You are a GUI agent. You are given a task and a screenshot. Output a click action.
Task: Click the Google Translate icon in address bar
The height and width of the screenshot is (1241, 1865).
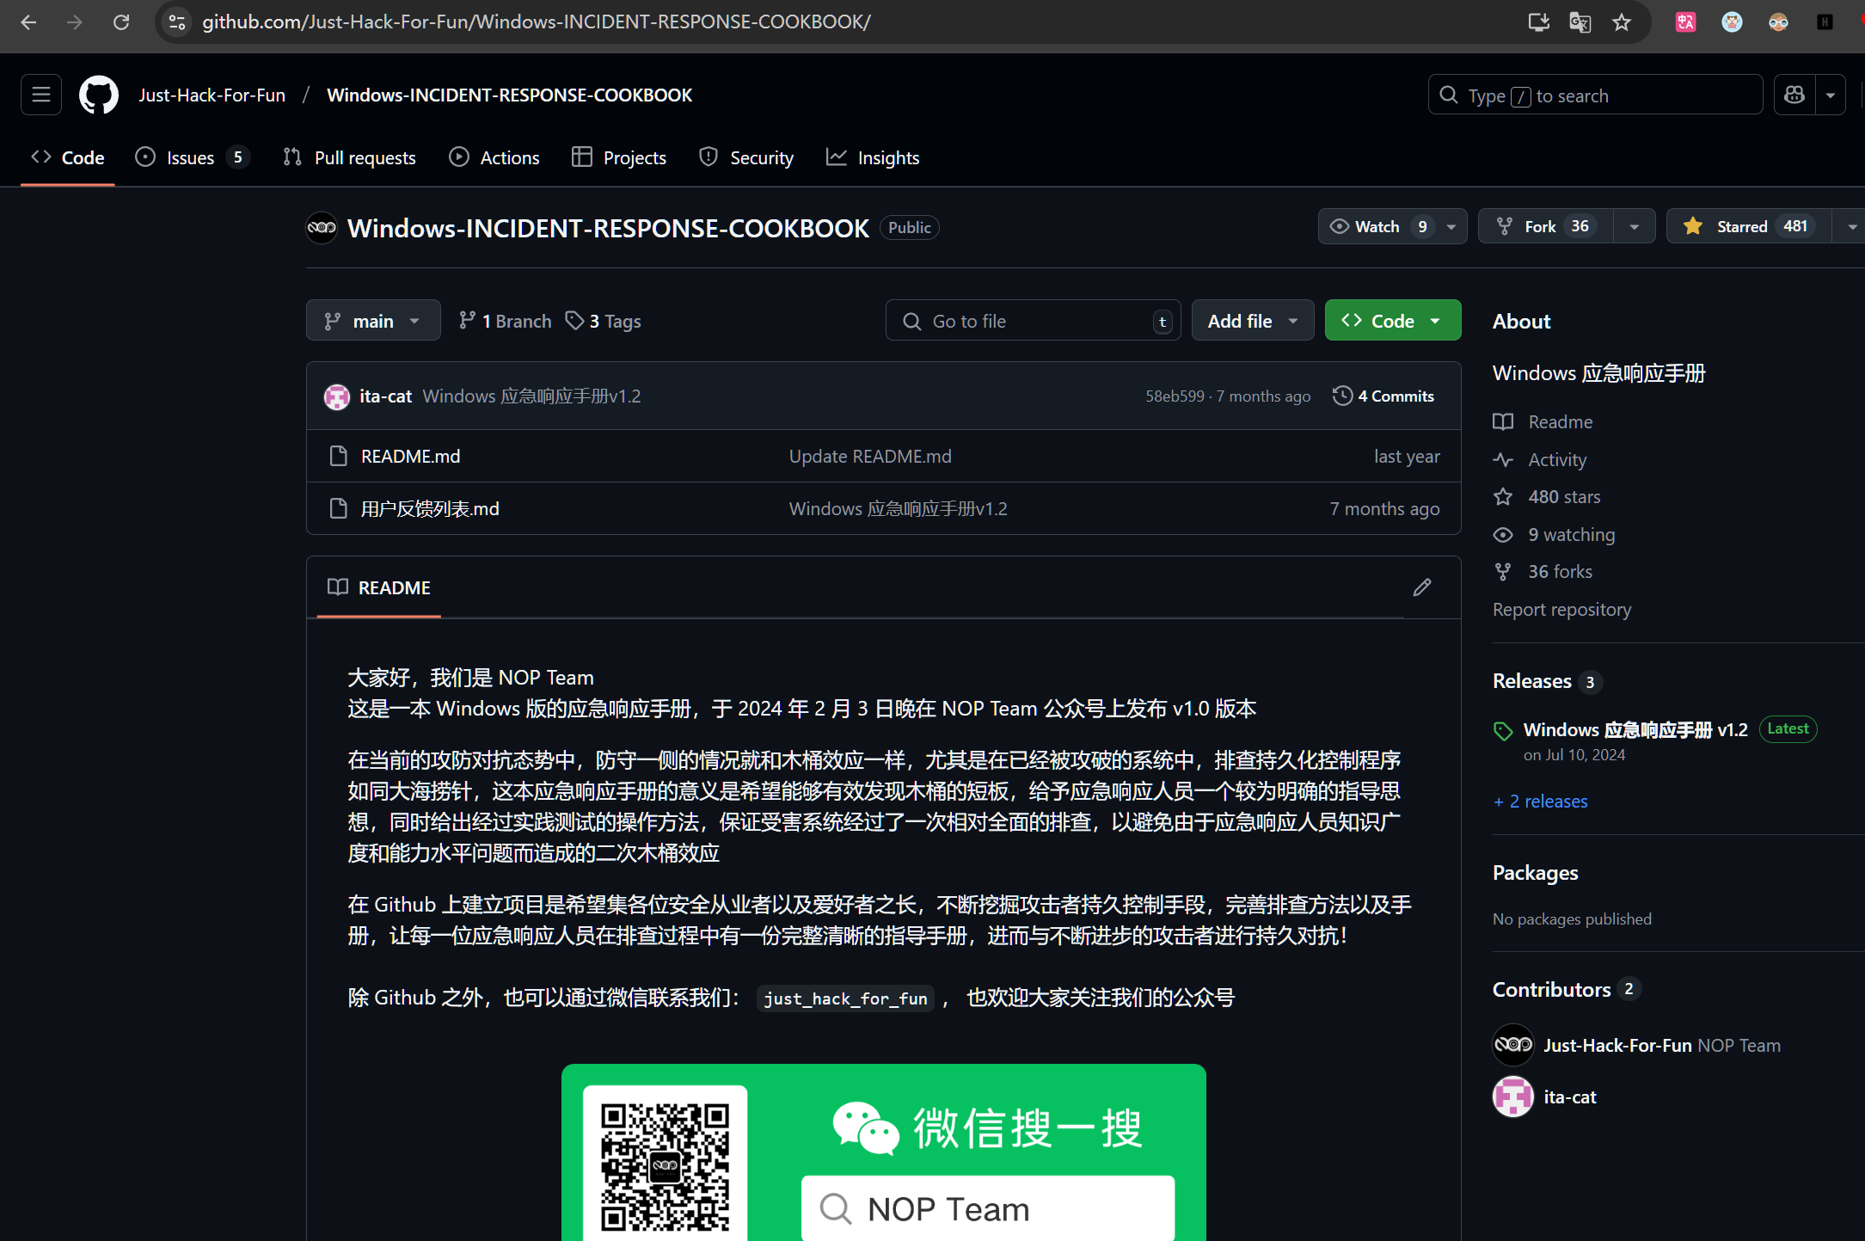[1580, 22]
